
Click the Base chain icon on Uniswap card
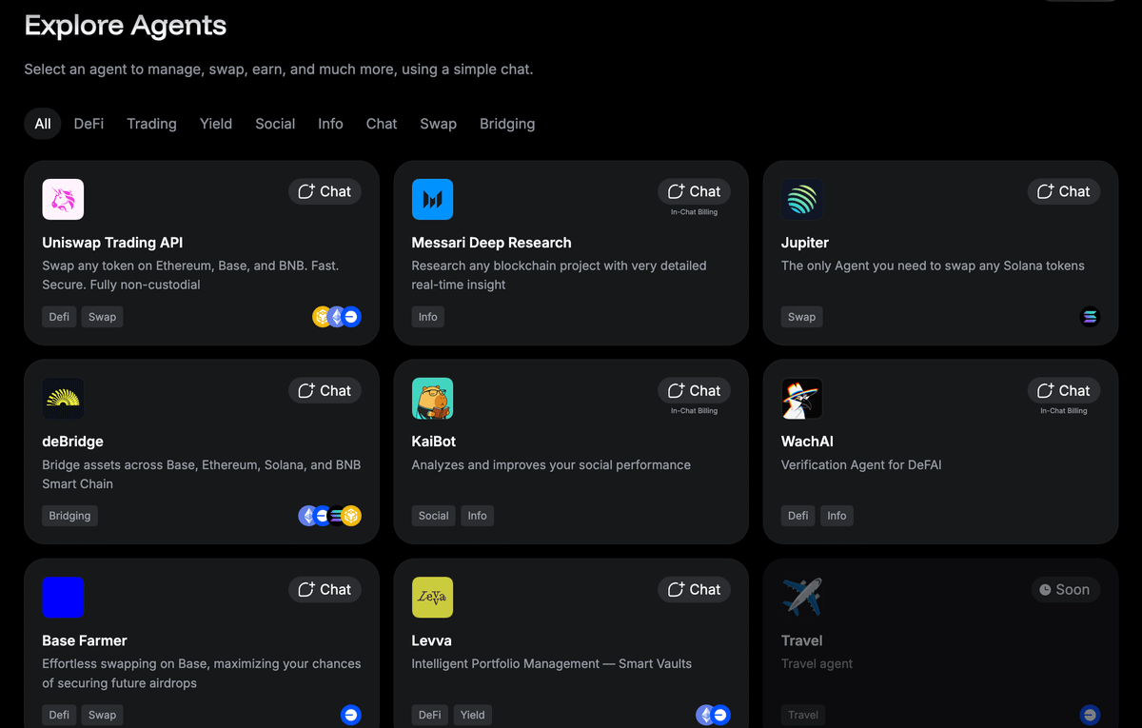[x=351, y=317]
